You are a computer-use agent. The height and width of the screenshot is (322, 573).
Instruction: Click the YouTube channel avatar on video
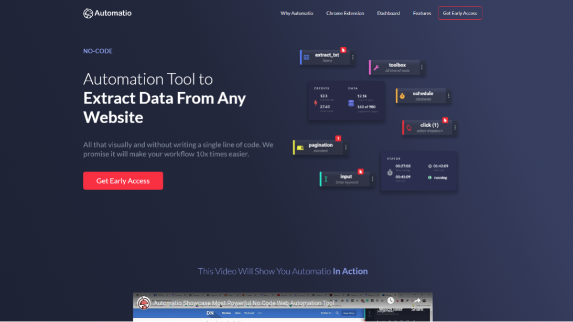(x=144, y=303)
